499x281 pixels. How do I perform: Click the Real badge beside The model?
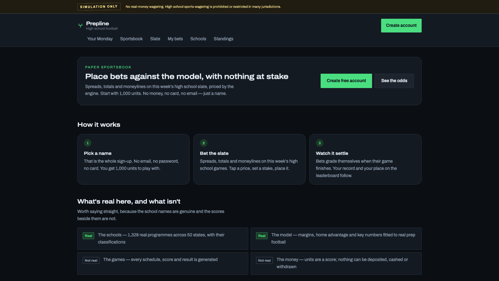tap(262, 236)
